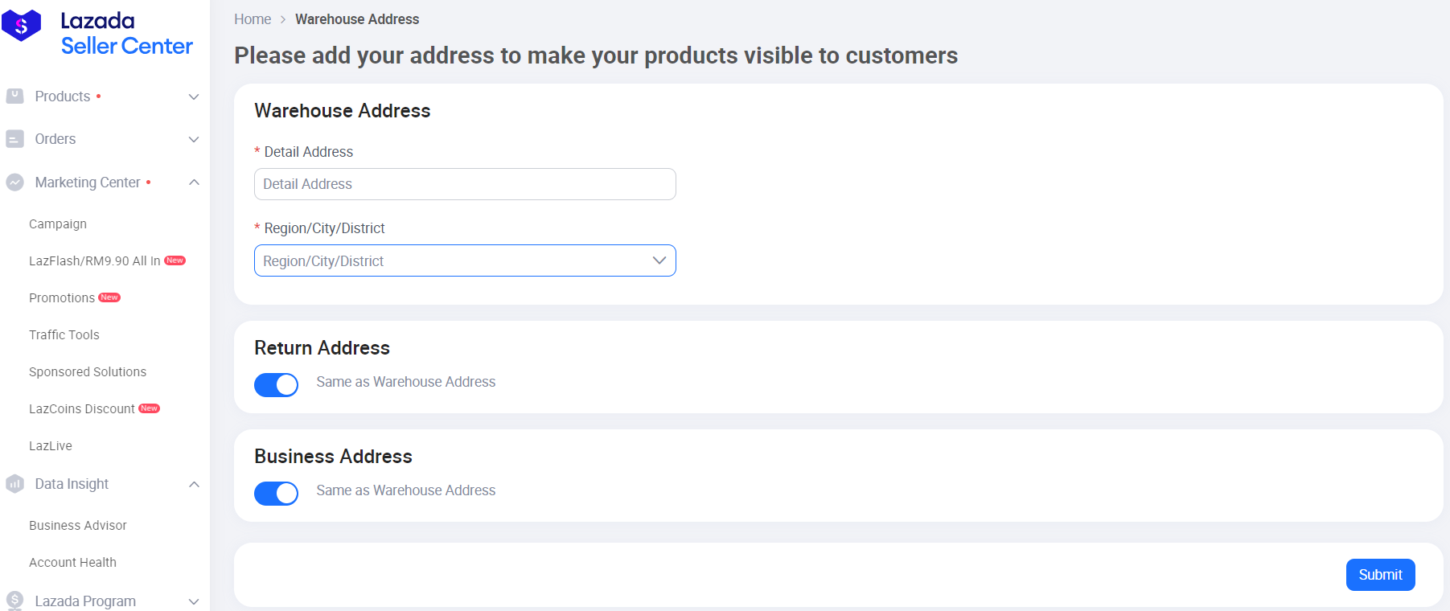Select the Products icon in the sidebar
Screen dimensions: 1450x611
(x=14, y=96)
